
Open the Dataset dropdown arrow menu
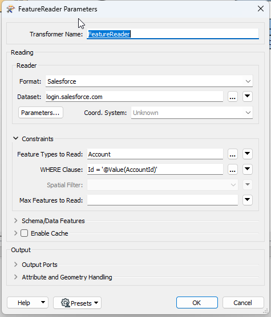coord(247,97)
